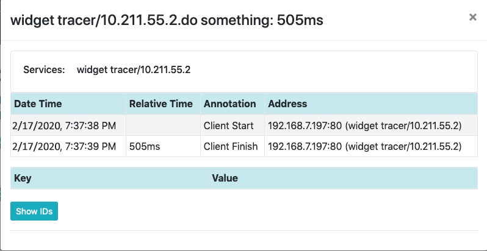The height and width of the screenshot is (251, 487).
Task: Select the Relative Time column header
Action: pos(161,104)
